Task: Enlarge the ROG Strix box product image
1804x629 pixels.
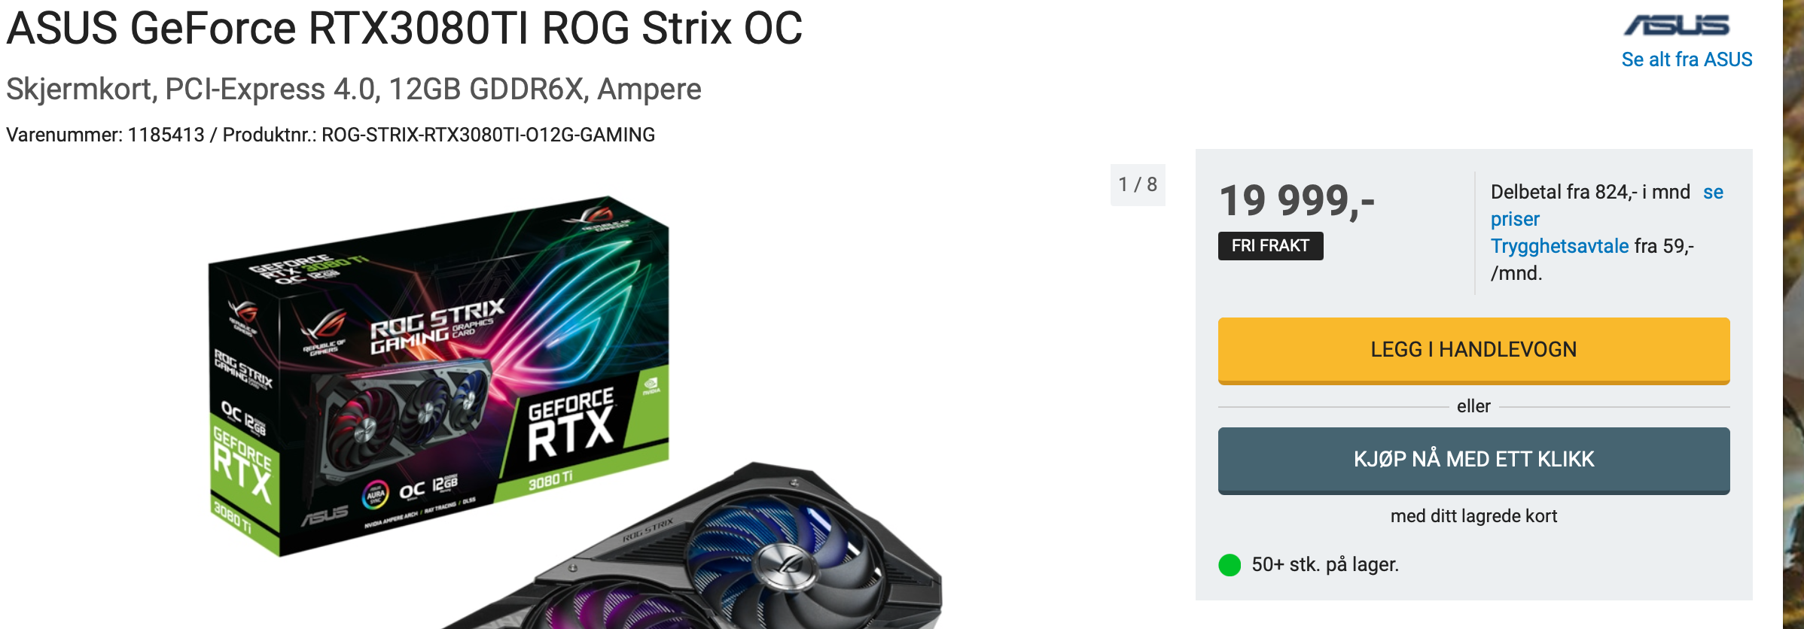Action: [x=438, y=376]
